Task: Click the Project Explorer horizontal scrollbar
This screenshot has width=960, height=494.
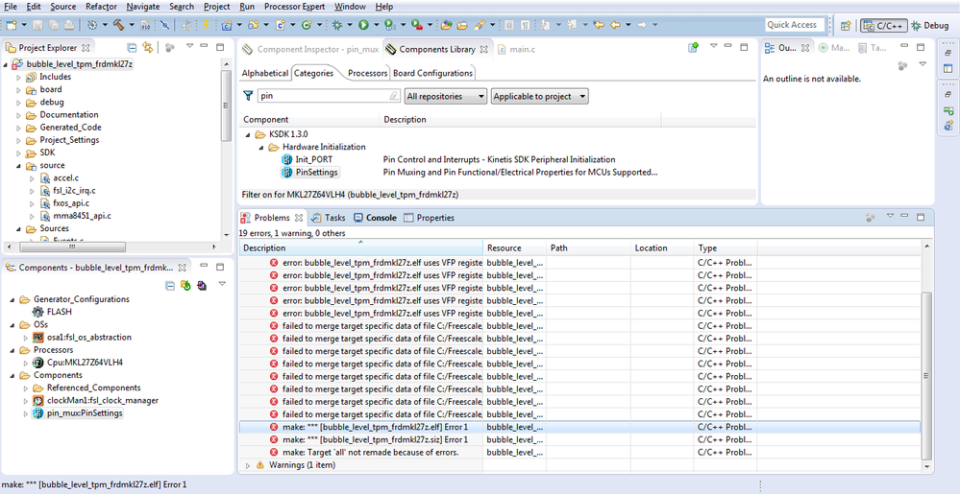Action: pyautogui.click(x=72, y=247)
